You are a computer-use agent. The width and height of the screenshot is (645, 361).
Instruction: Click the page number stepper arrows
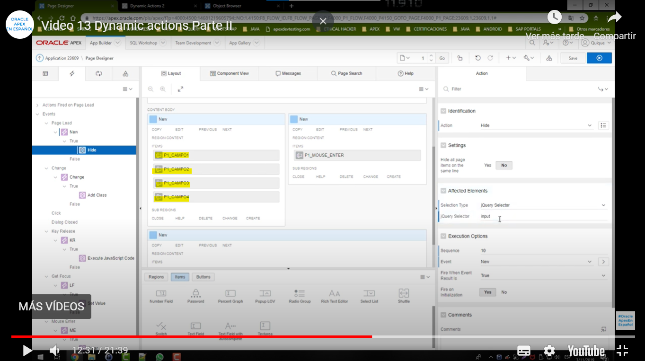tap(431, 58)
